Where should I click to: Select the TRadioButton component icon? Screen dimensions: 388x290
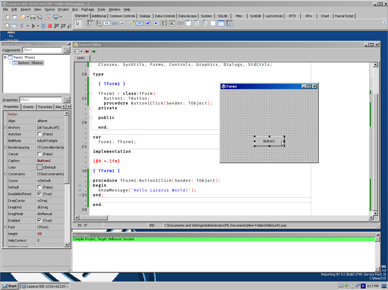pyautogui.click(x=156, y=23)
